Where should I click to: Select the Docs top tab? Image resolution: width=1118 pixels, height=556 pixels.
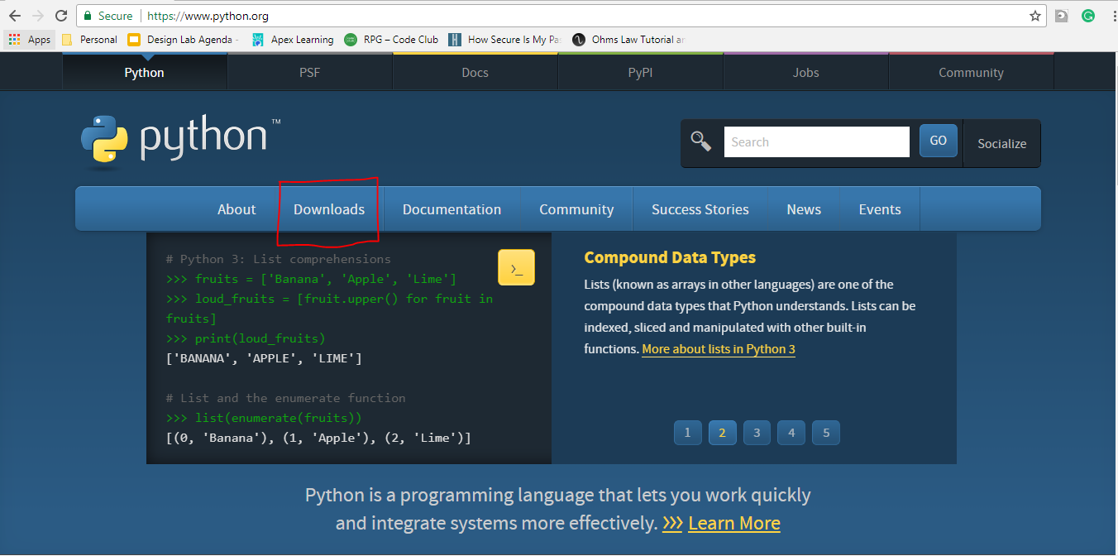click(x=475, y=72)
